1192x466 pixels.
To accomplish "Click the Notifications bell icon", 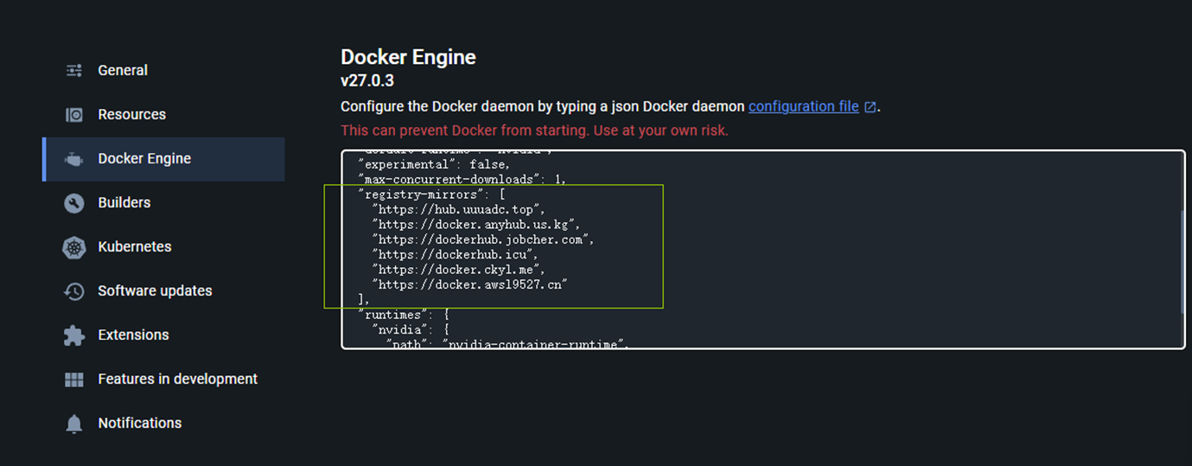I will 74,424.
